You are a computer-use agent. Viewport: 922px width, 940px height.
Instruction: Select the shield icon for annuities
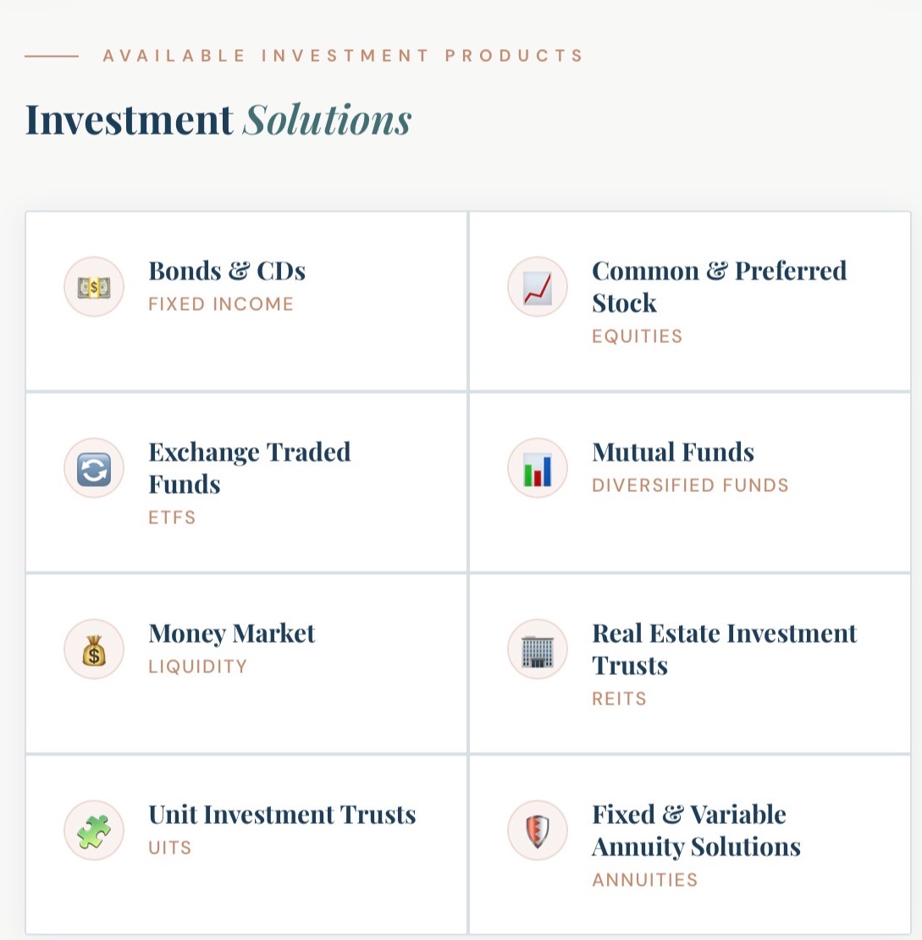point(538,831)
